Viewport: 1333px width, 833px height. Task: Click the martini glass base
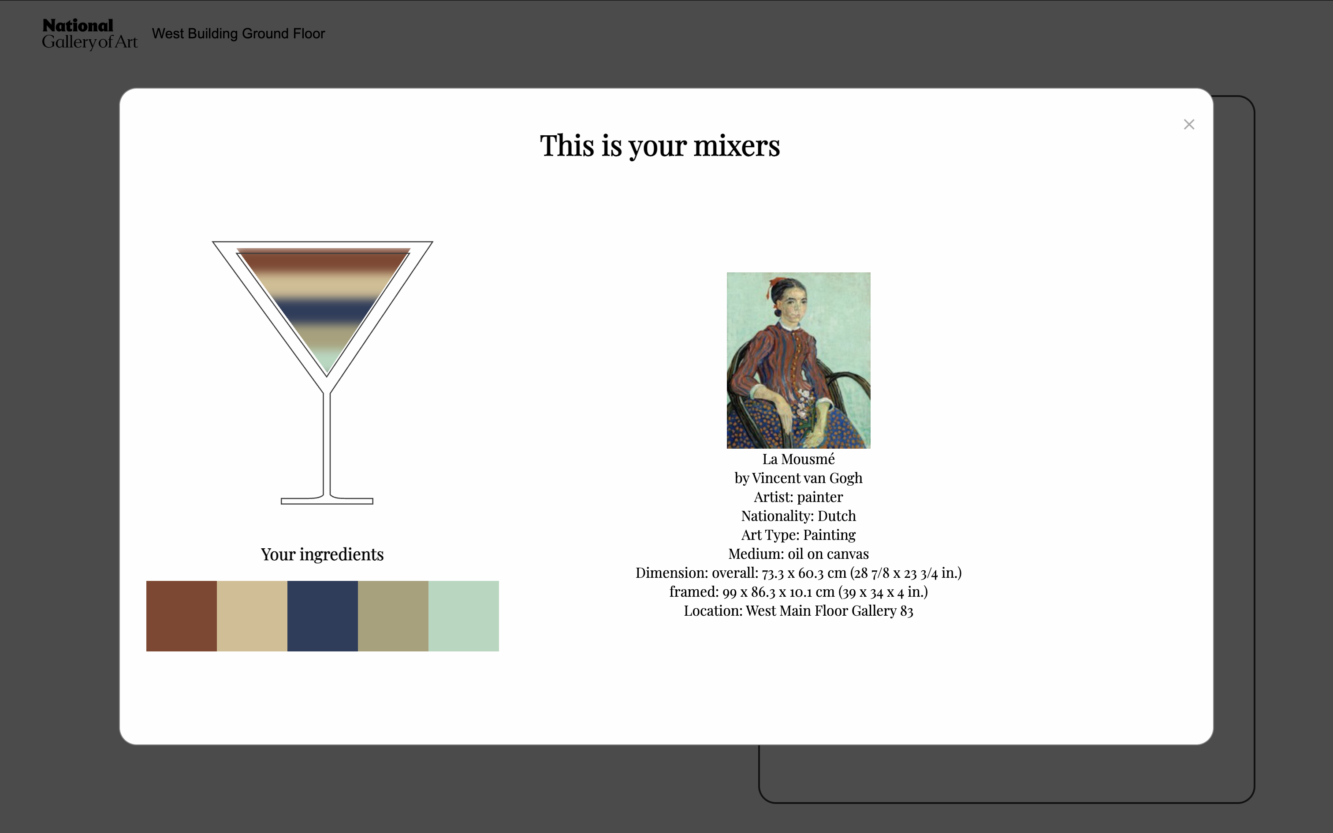pos(327,501)
